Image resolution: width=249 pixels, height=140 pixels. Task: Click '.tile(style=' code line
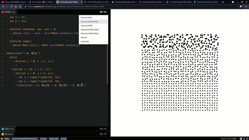pyautogui.click(x=51, y=85)
